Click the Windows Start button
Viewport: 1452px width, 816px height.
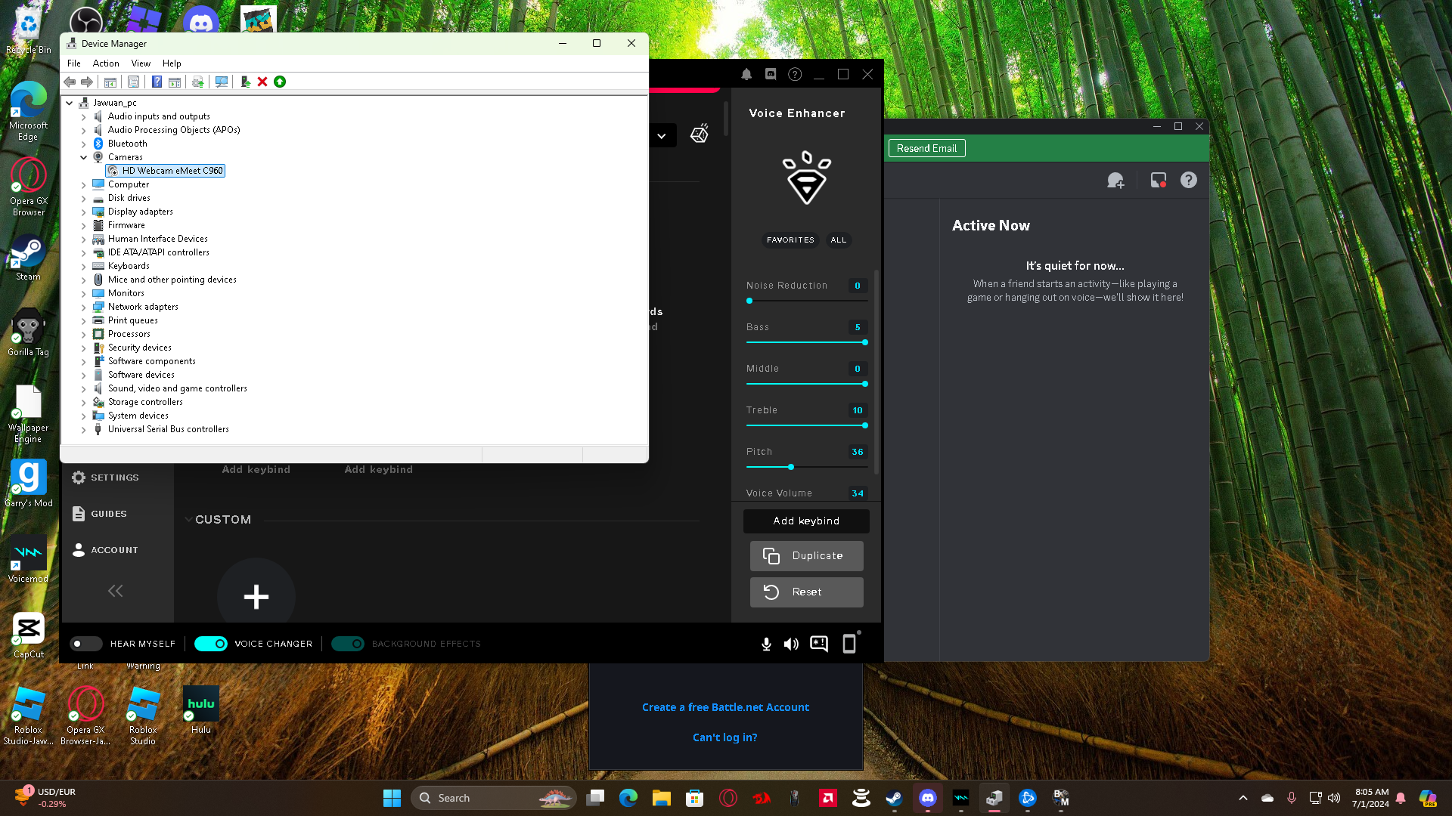click(x=392, y=798)
